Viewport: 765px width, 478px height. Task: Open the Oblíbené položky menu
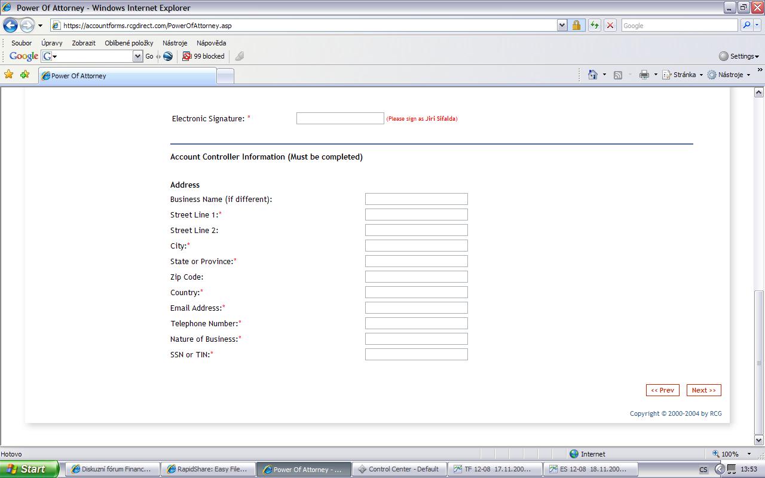tap(129, 43)
